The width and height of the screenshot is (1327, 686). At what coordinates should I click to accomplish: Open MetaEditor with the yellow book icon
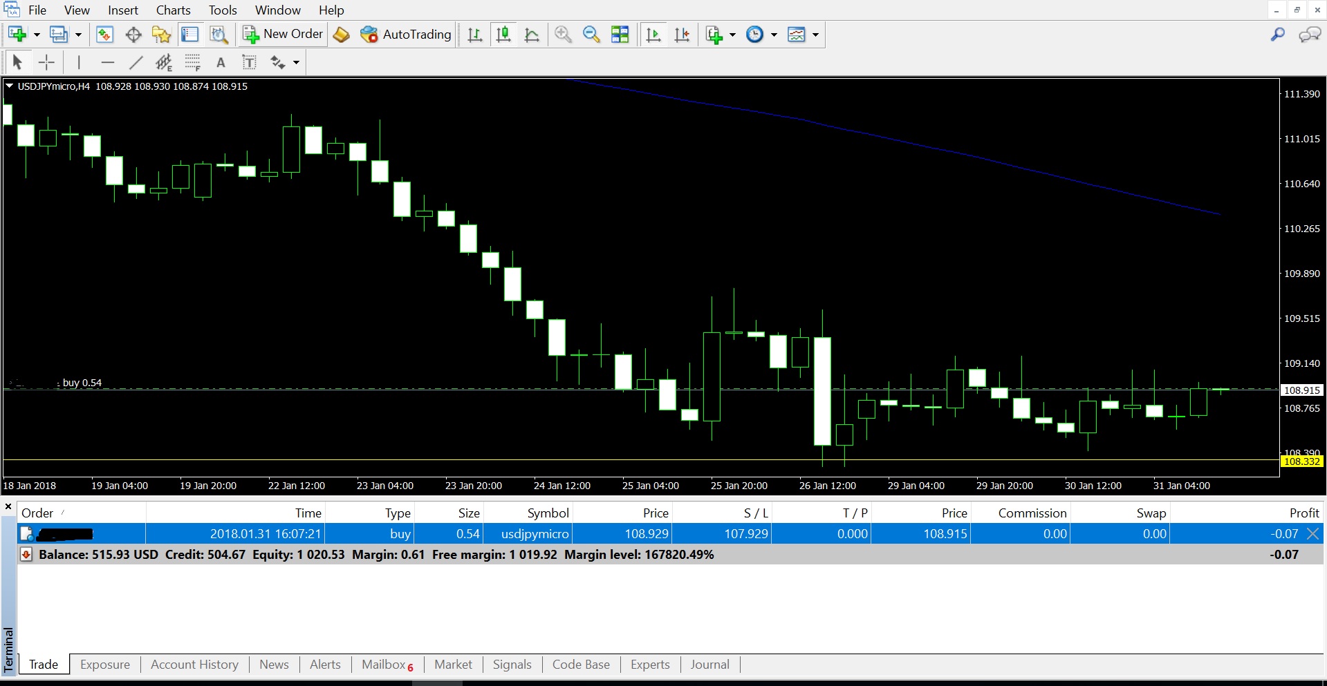click(341, 35)
